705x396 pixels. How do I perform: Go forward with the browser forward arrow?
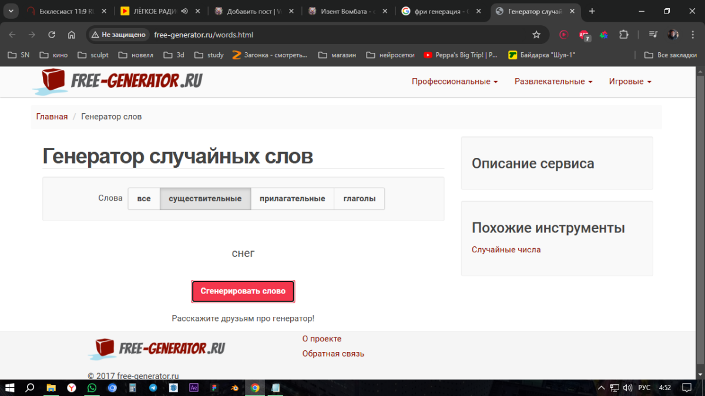pyautogui.click(x=32, y=35)
